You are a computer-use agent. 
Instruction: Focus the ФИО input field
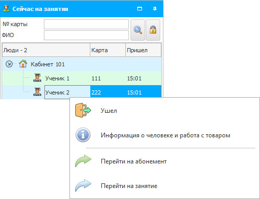pyautogui.click(x=86, y=35)
